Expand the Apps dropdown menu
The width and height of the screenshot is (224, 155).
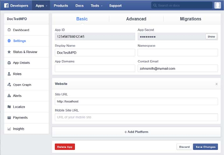(x=41, y=6)
